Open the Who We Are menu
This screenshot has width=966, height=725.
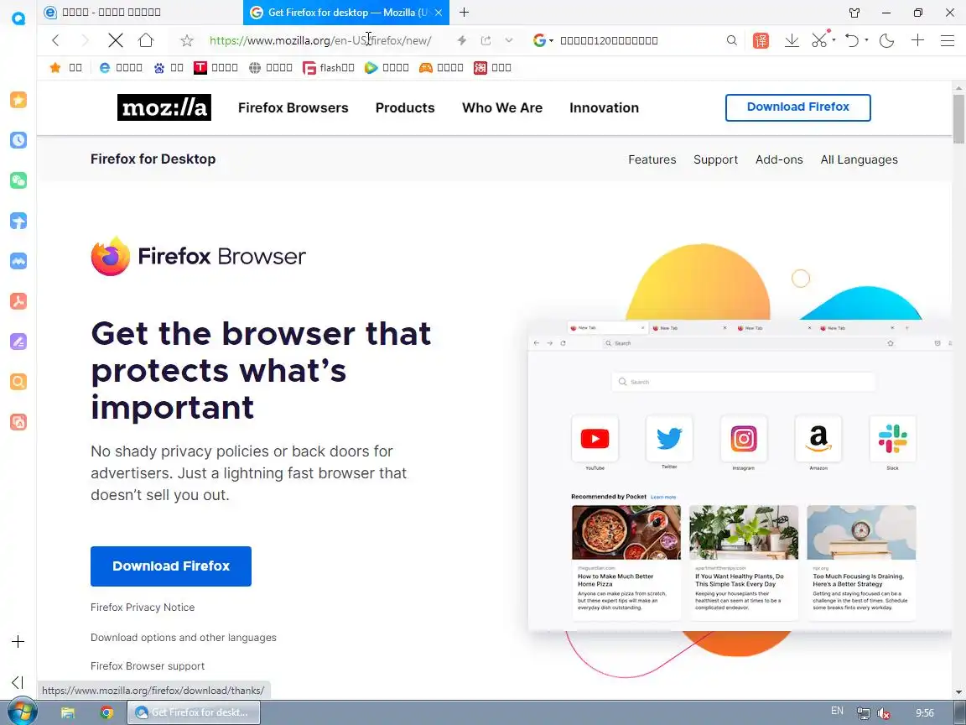pyautogui.click(x=502, y=108)
